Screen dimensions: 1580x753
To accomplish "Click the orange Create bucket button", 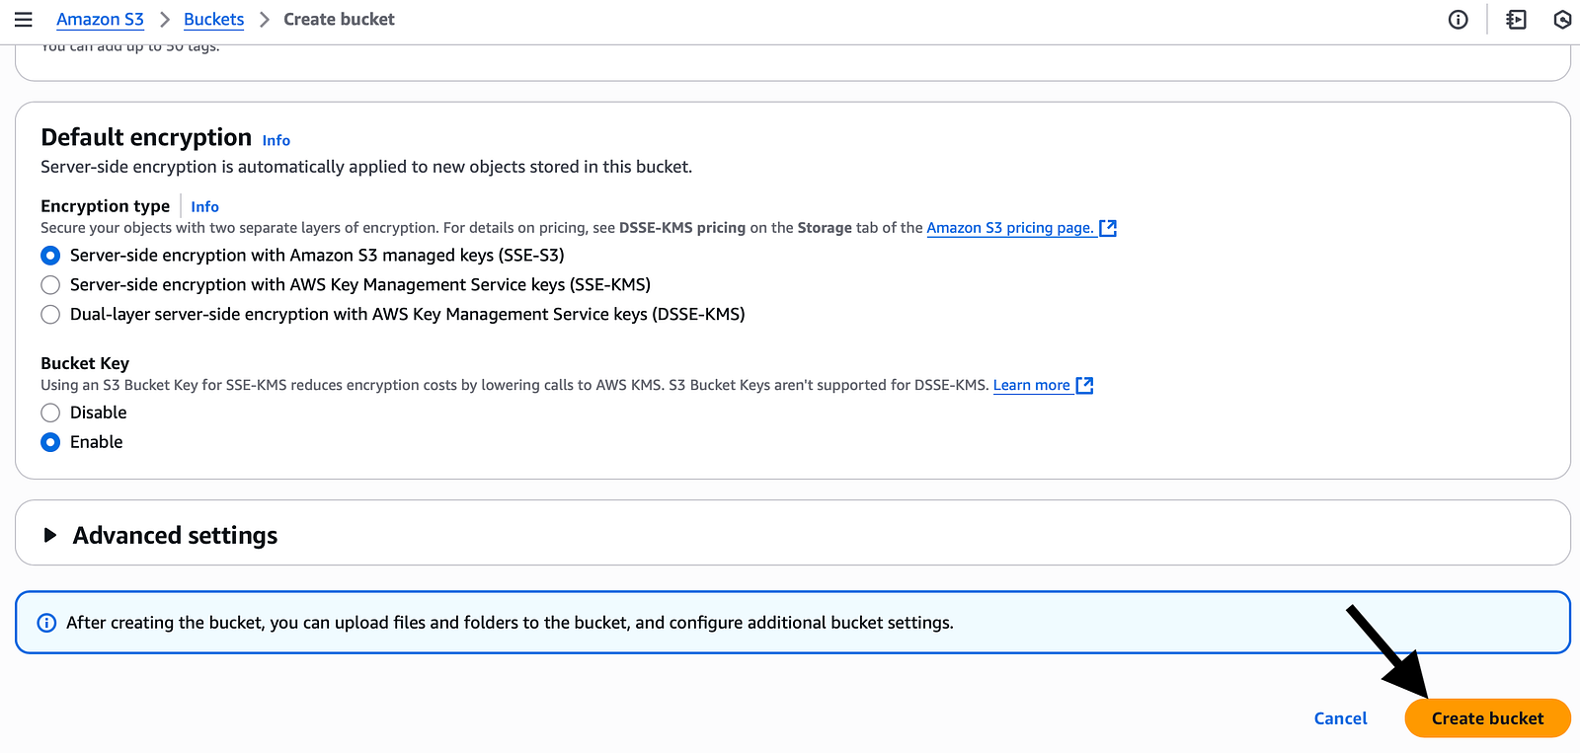I will point(1487,718).
